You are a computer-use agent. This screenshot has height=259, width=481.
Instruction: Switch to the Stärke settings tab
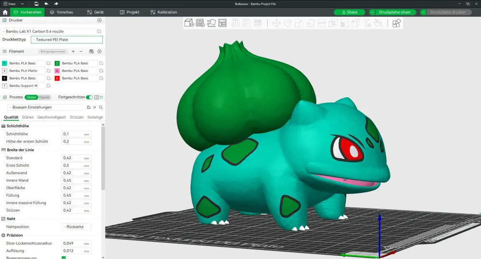pyautogui.click(x=27, y=117)
